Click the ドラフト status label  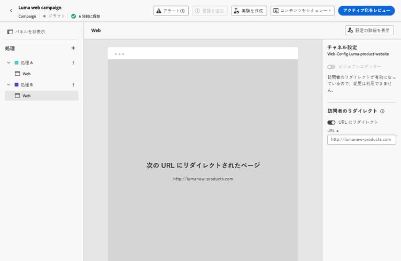[x=57, y=16]
